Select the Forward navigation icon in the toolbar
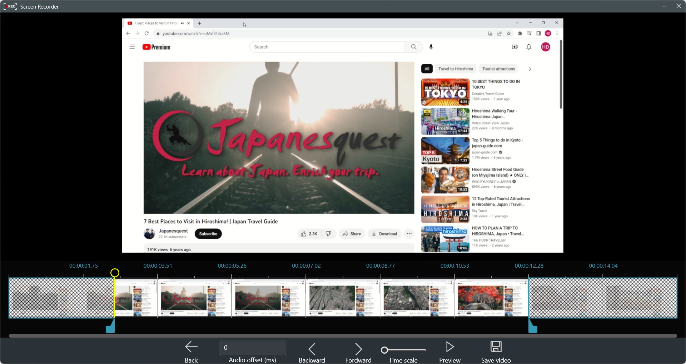The width and height of the screenshot is (686, 364). [358, 348]
